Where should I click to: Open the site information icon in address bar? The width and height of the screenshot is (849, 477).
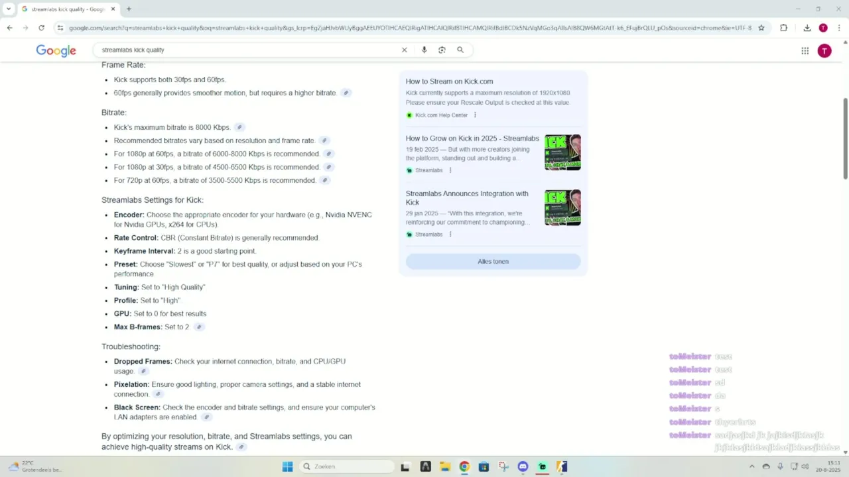click(x=60, y=28)
